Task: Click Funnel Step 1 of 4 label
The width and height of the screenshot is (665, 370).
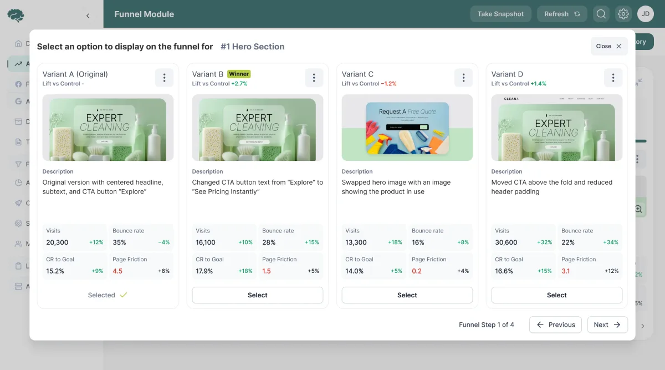Action: [487, 325]
